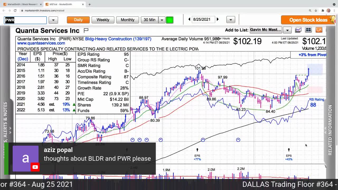Advance to the next date with right arrow
The image size is (338, 190).
218,19
